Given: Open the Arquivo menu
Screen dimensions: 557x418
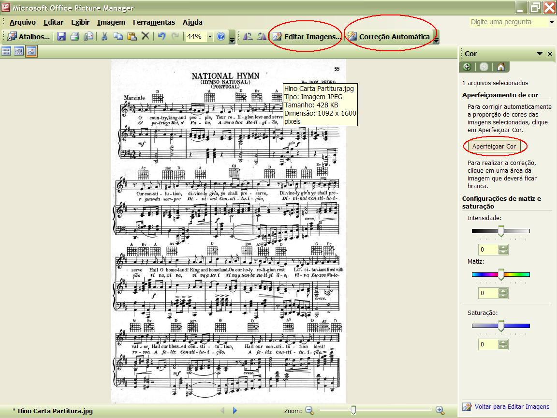Looking at the screenshot, I should coord(23,22).
